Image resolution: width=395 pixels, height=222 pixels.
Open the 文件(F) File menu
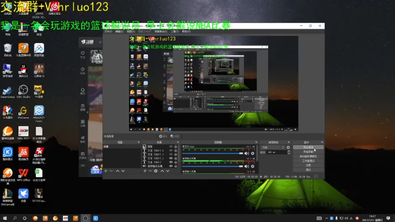click(x=108, y=31)
